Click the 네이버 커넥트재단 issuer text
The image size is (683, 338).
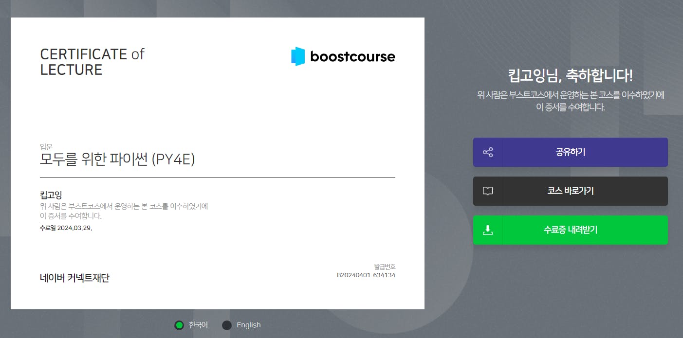coord(74,278)
